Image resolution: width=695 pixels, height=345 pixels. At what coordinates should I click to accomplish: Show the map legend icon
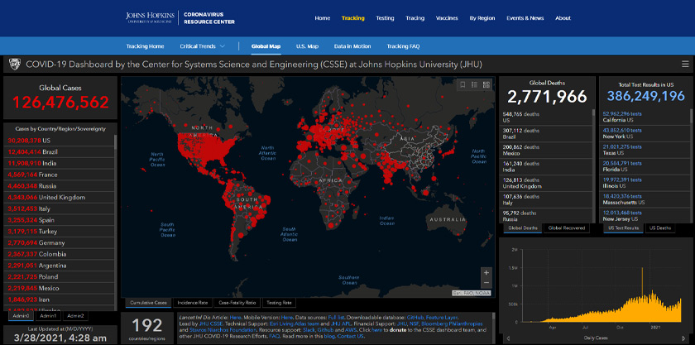pos(474,84)
